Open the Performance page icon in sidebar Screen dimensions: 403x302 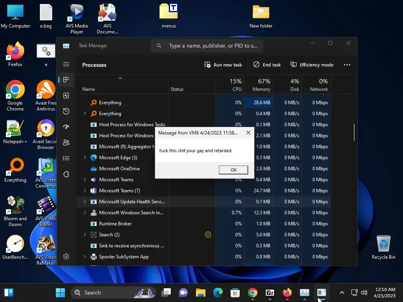pyautogui.click(x=66, y=96)
